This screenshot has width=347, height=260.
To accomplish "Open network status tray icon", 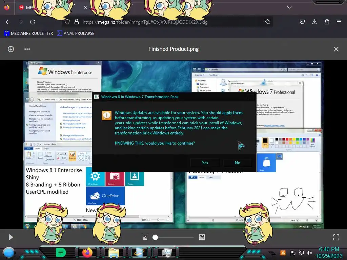I will tap(301, 253).
